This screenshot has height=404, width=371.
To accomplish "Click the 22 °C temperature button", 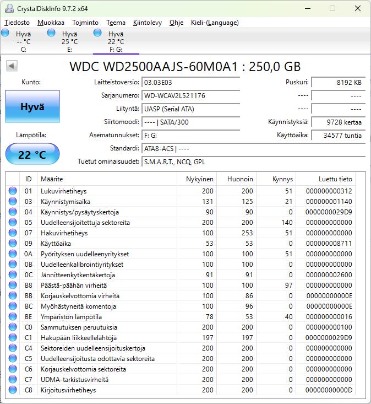I will pos(32,154).
